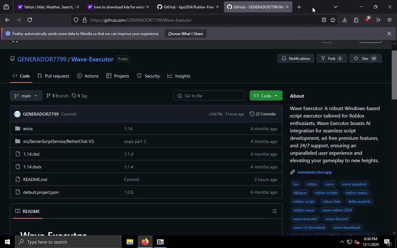Dismiss the Firefox data notification bar

click(389, 33)
